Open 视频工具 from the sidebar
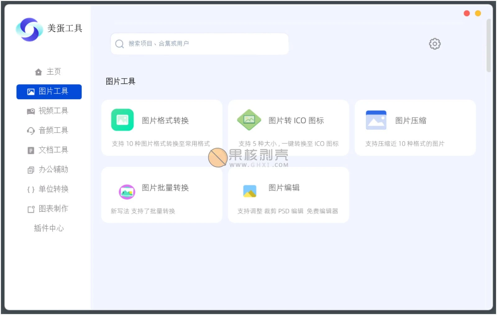Image resolution: width=497 pixels, height=315 pixels. coord(49,111)
